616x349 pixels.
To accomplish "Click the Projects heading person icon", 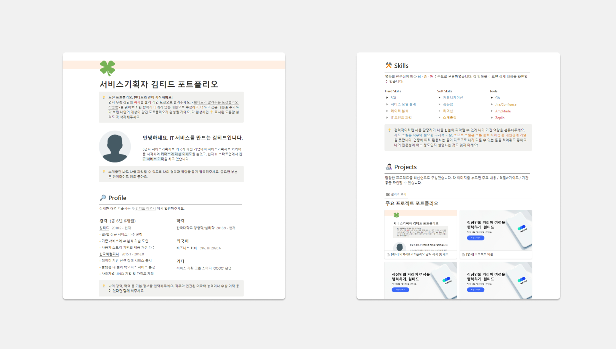I will point(389,167).
